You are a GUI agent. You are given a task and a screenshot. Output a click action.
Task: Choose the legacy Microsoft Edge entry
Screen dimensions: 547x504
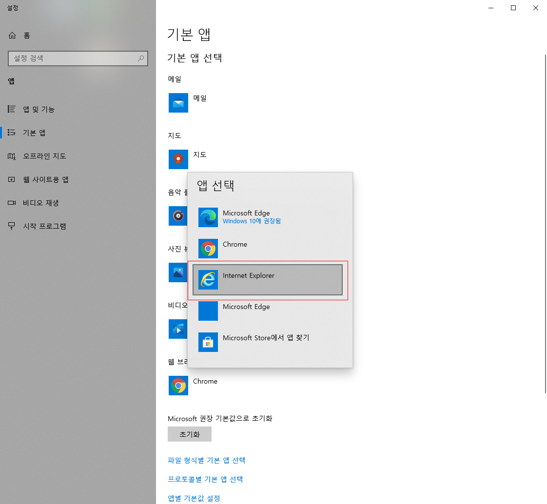point(268,311)
